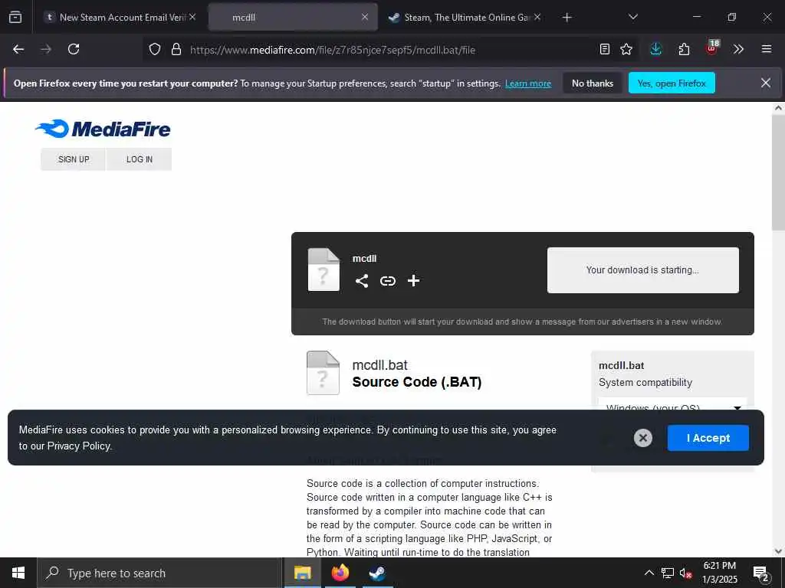The width and height of the screenshot is (785, 588).
Task: Open a new tab
Action: click(567, 18)
